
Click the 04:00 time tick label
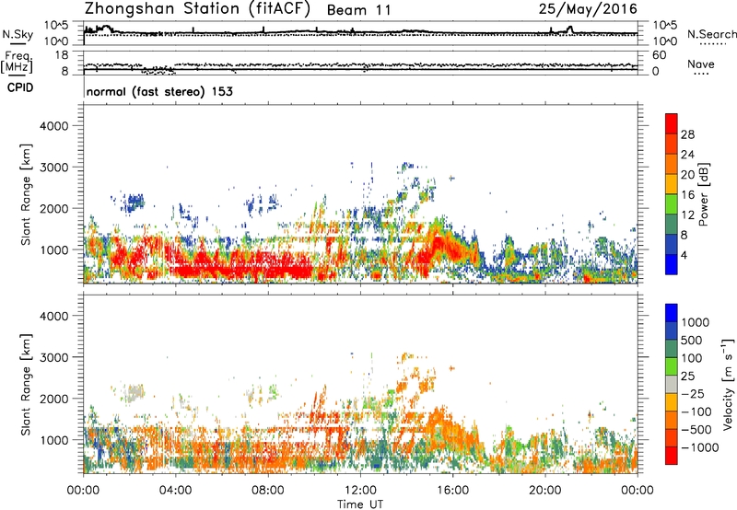click(176, 491)
